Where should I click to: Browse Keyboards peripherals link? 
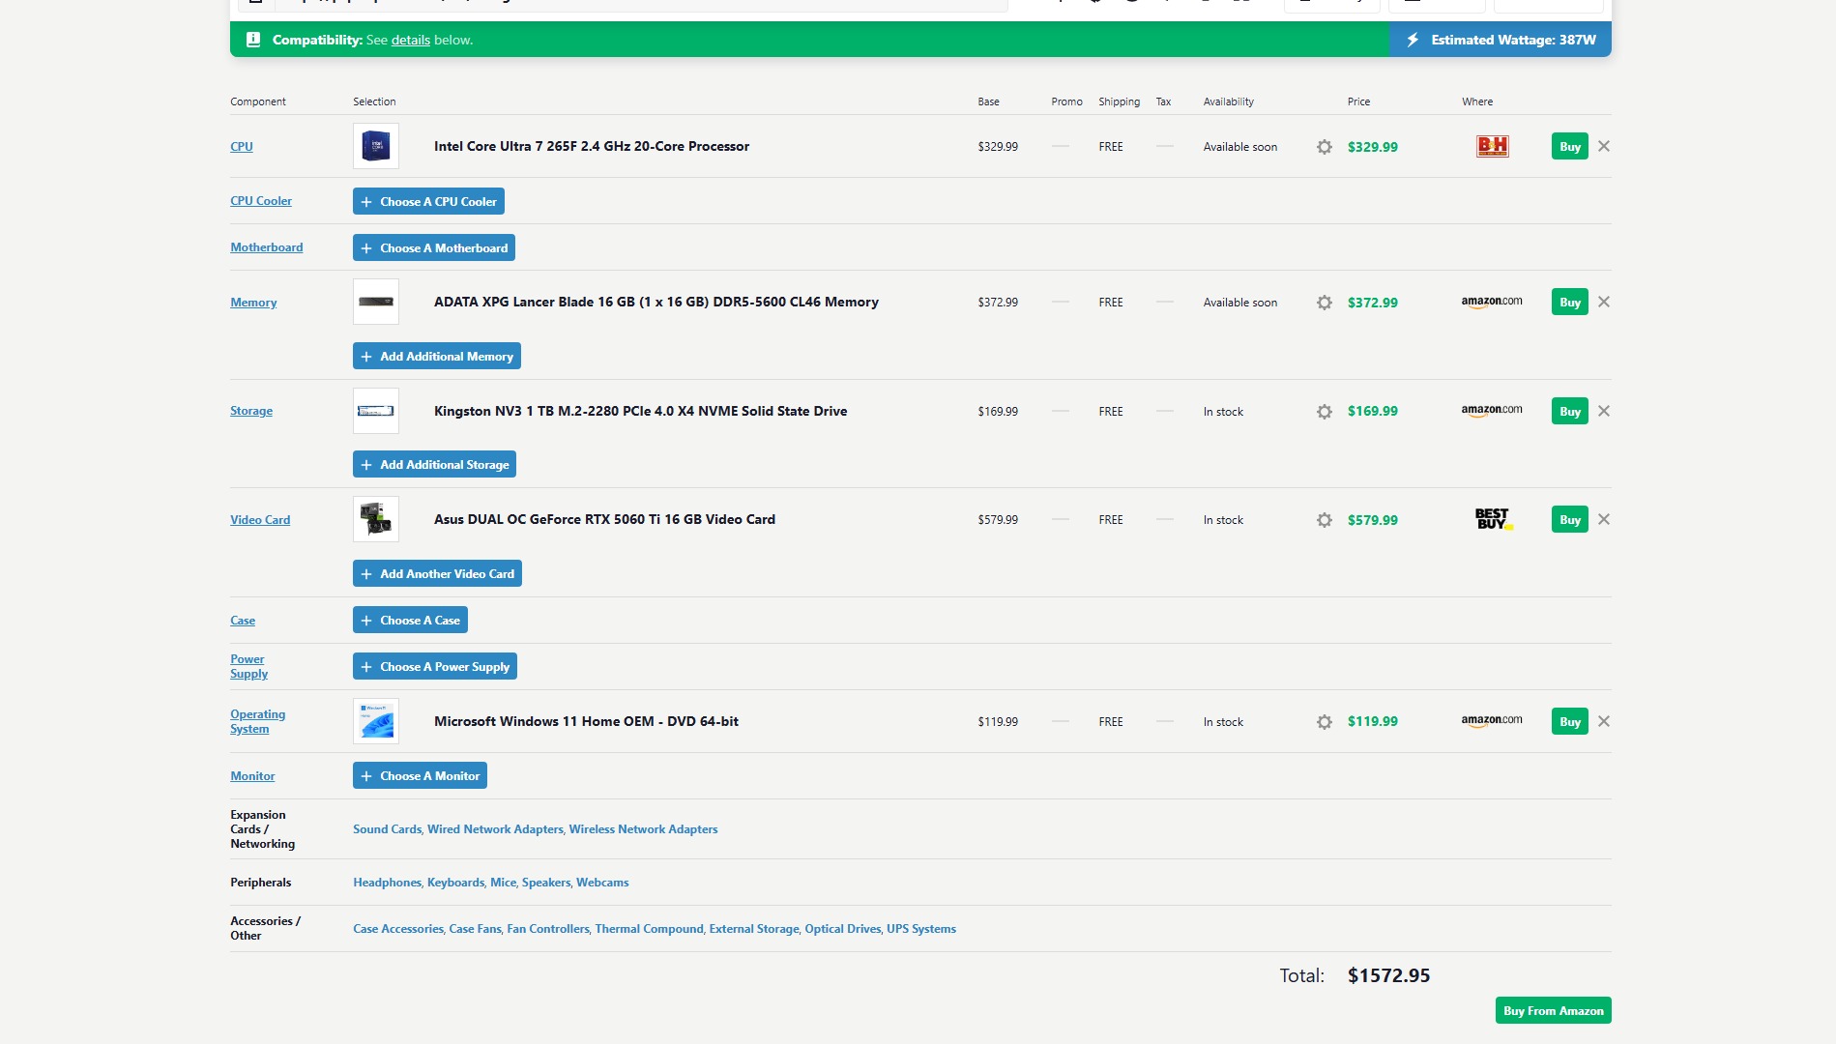[x=455, y=883]
